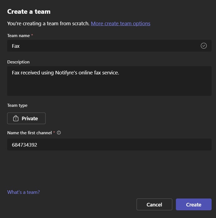Click the Description label

pos(19,62)
